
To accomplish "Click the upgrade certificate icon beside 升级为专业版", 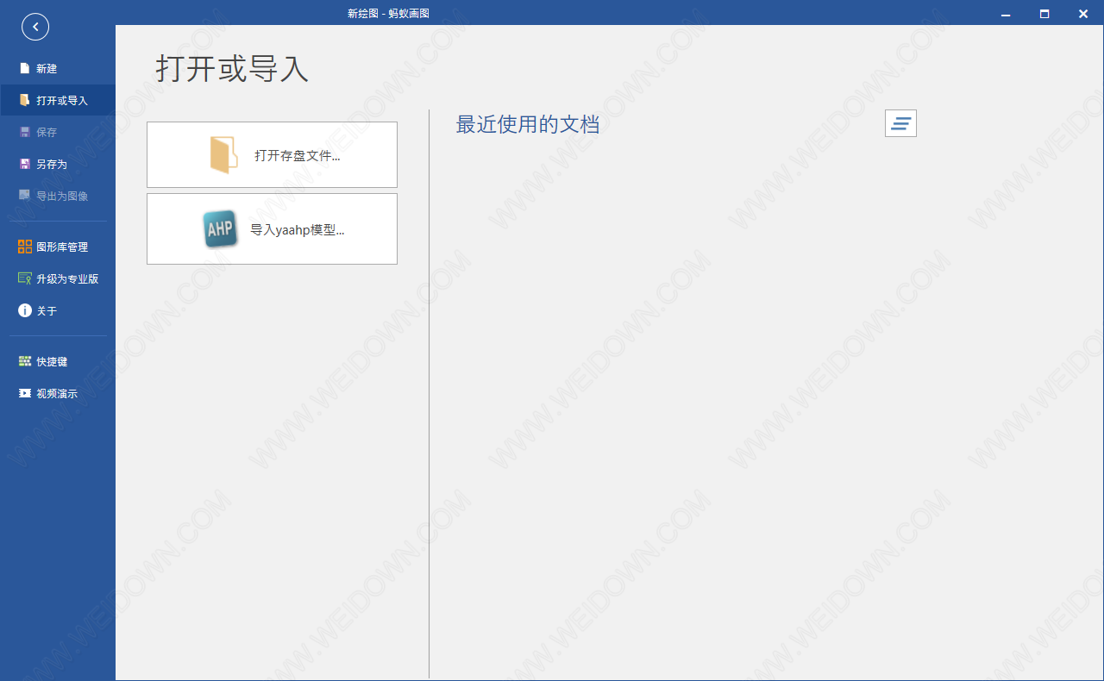I will pos(25,278).
